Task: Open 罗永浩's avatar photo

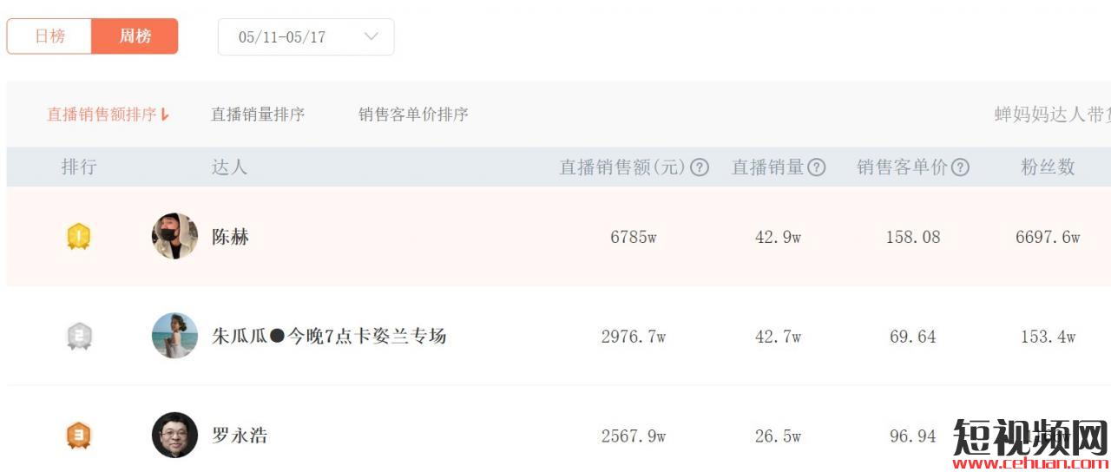Action: (174, 435)
